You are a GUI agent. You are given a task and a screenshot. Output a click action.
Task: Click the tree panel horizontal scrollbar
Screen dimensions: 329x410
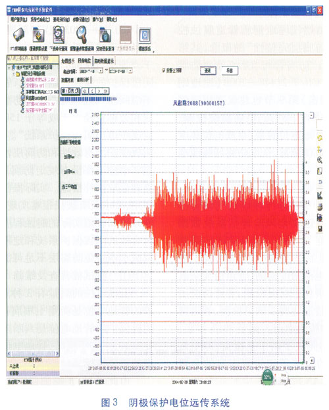tap(33, 354)
